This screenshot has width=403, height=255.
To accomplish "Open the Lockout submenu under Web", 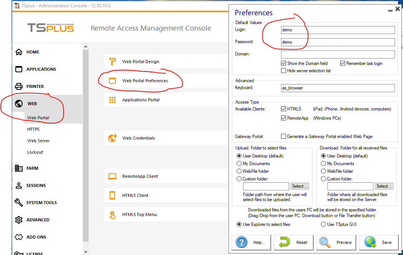I will 35,152.
